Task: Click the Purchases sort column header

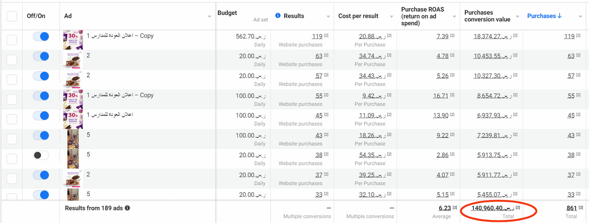Action: coord(544,16)
